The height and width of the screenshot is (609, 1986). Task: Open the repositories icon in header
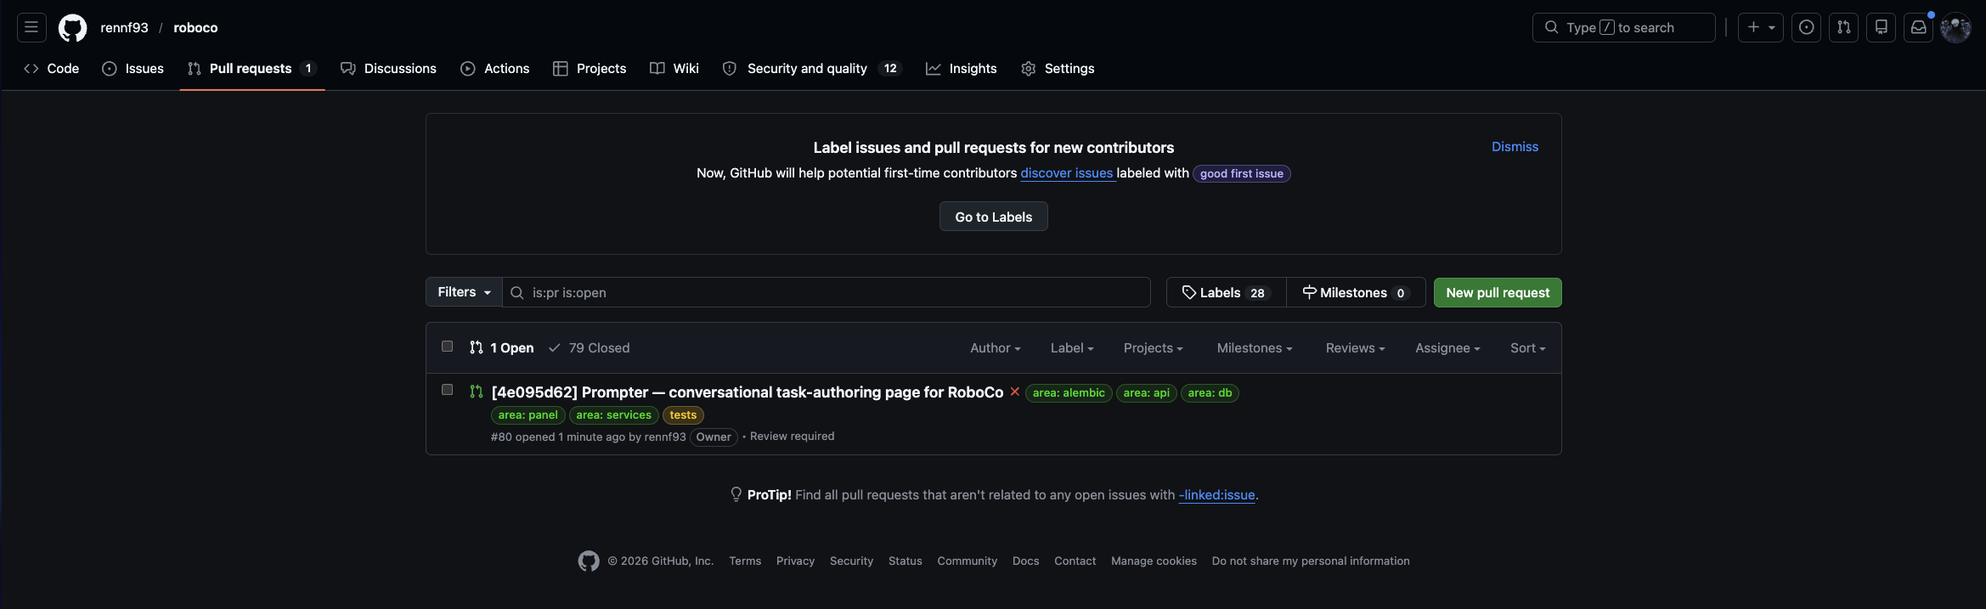[x=1882, y=27]
